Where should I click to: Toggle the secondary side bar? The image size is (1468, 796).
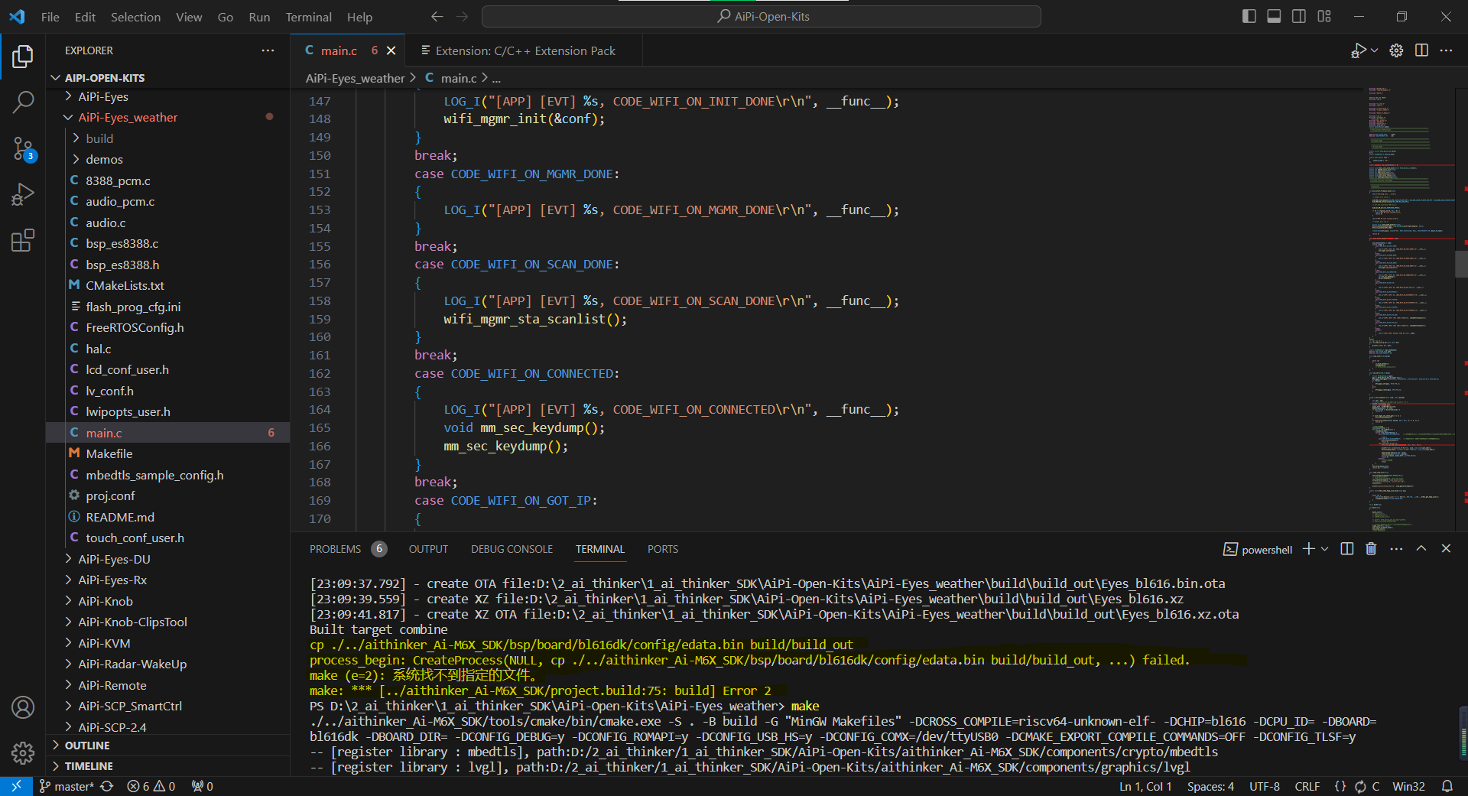pyautogui.click(x=1299, y=16)
